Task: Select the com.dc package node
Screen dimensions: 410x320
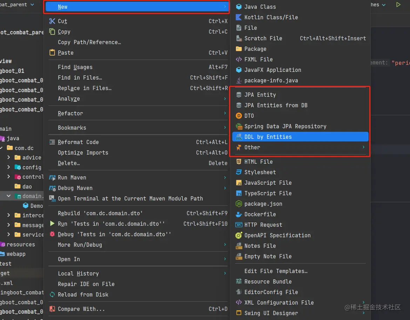Action: [20, 148]
